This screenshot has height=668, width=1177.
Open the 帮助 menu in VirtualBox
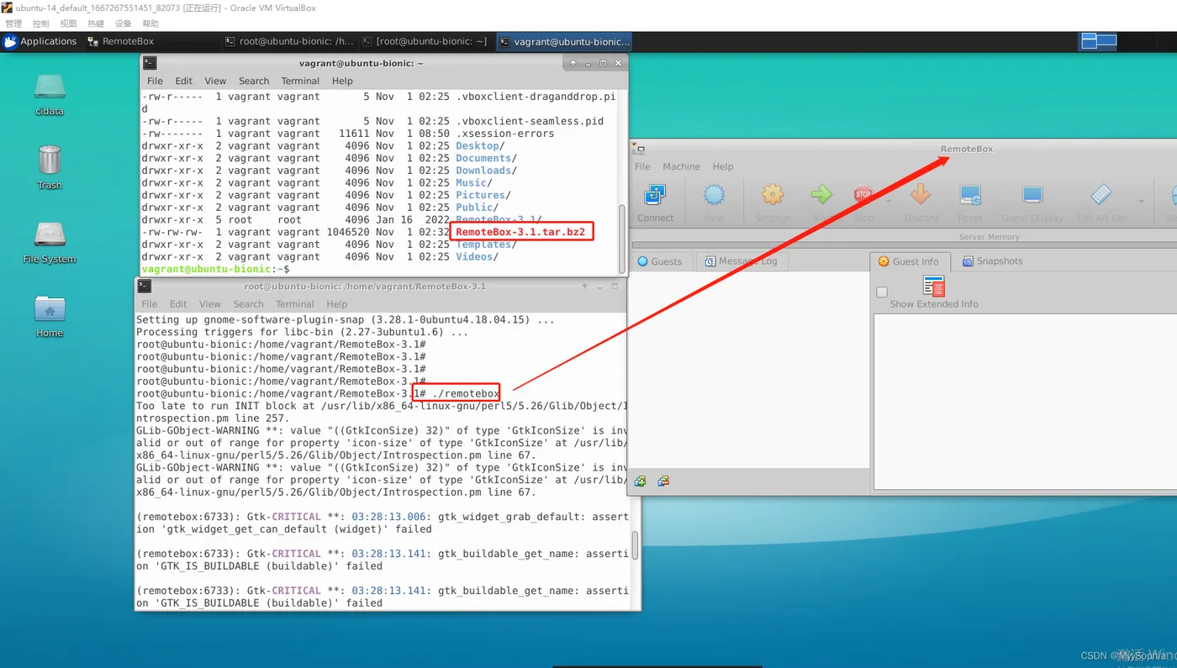(150, 24)
